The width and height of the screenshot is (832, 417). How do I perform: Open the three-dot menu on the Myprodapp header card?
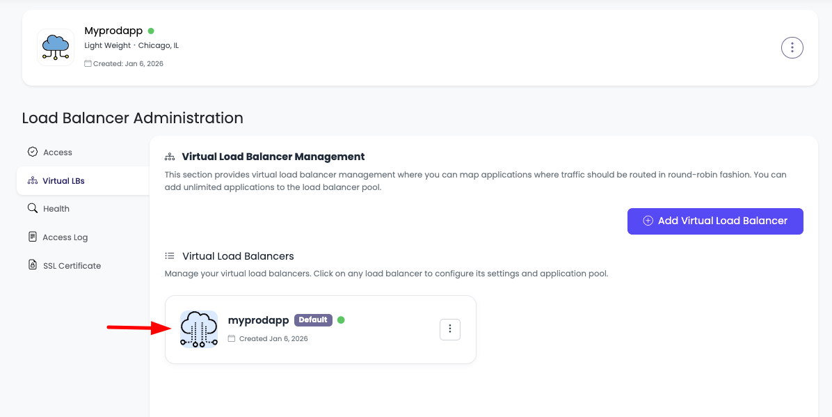(x=792, y=47)
